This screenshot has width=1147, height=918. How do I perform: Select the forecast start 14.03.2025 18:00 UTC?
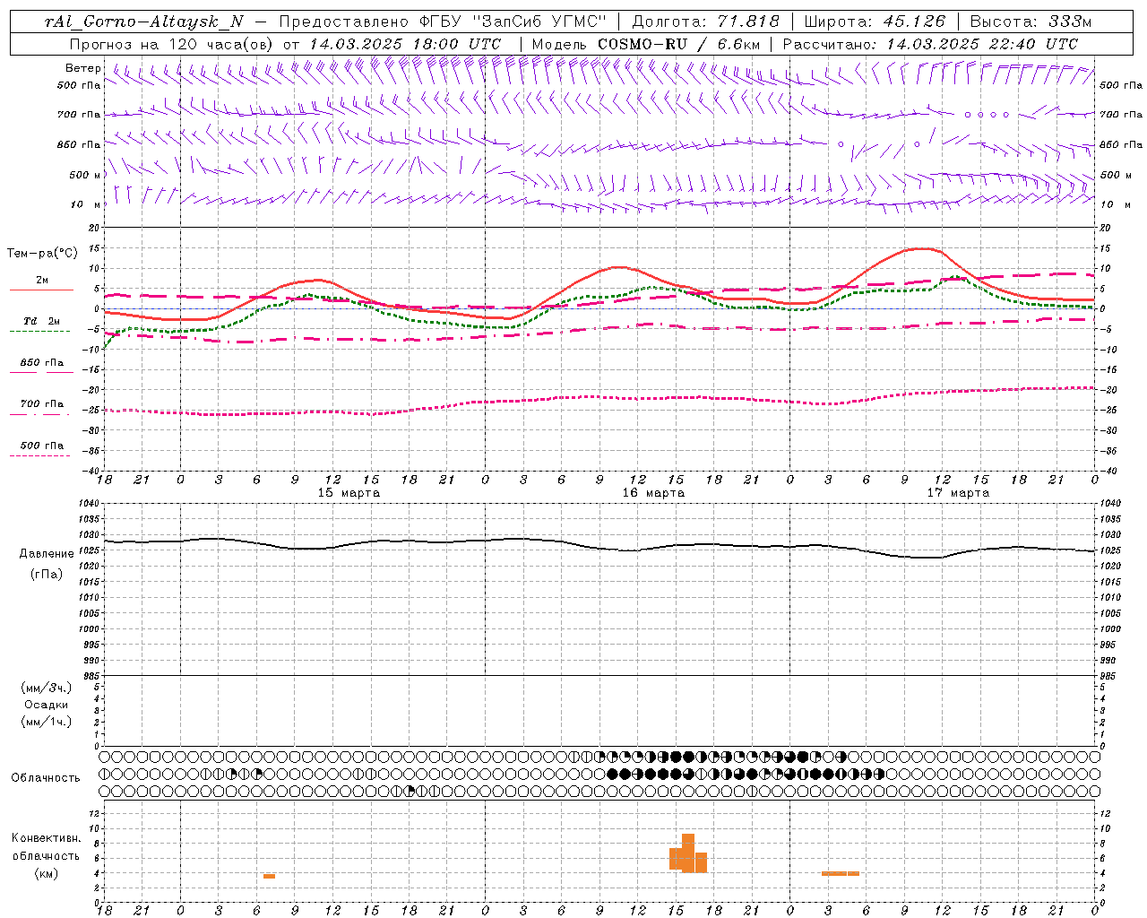tap(405, 44)
